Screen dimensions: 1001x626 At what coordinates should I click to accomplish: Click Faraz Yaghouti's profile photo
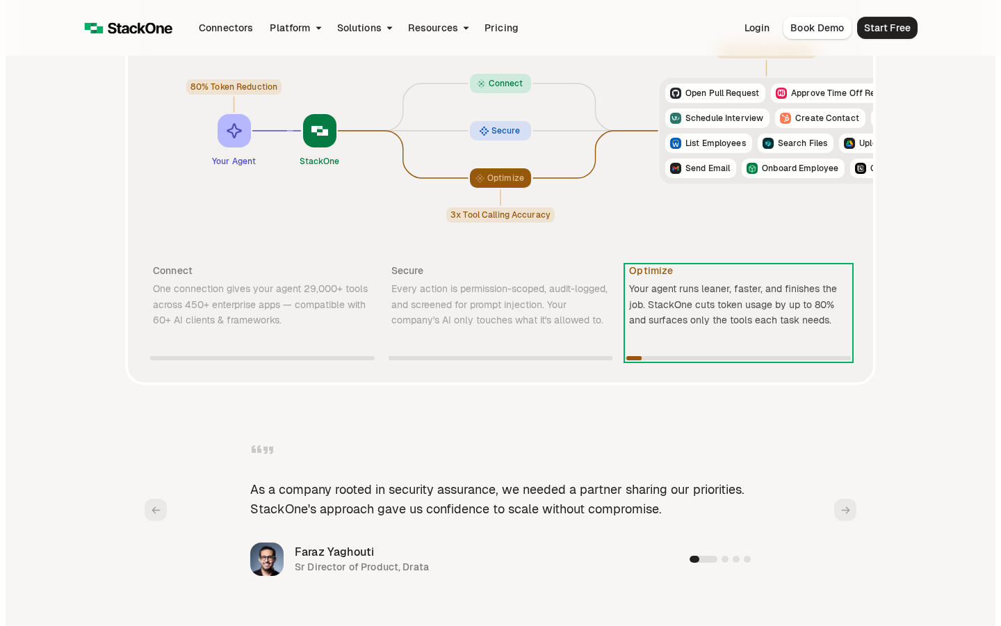tap(267, 559)
